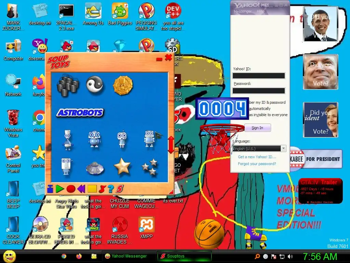
Task: Choose the gold sun medallion toy
Action: click(123, 85)
